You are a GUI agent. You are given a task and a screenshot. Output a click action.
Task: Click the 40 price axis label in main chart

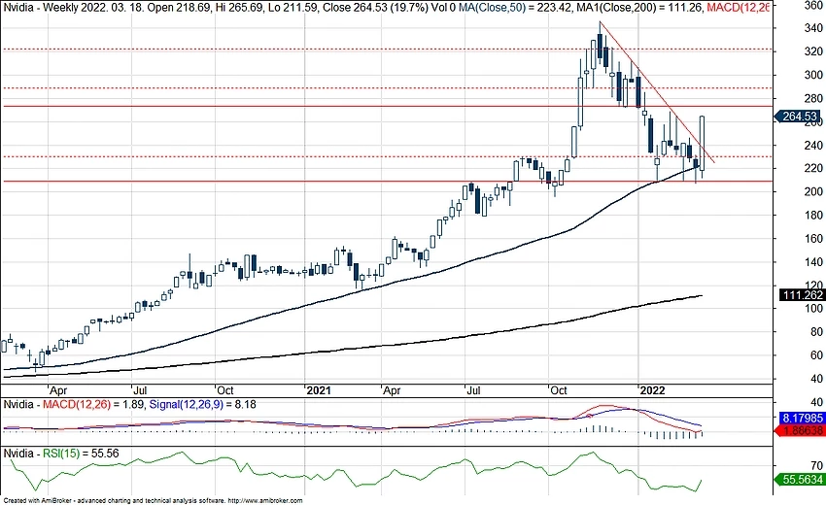pyautogui.click(x=816, y=379)
